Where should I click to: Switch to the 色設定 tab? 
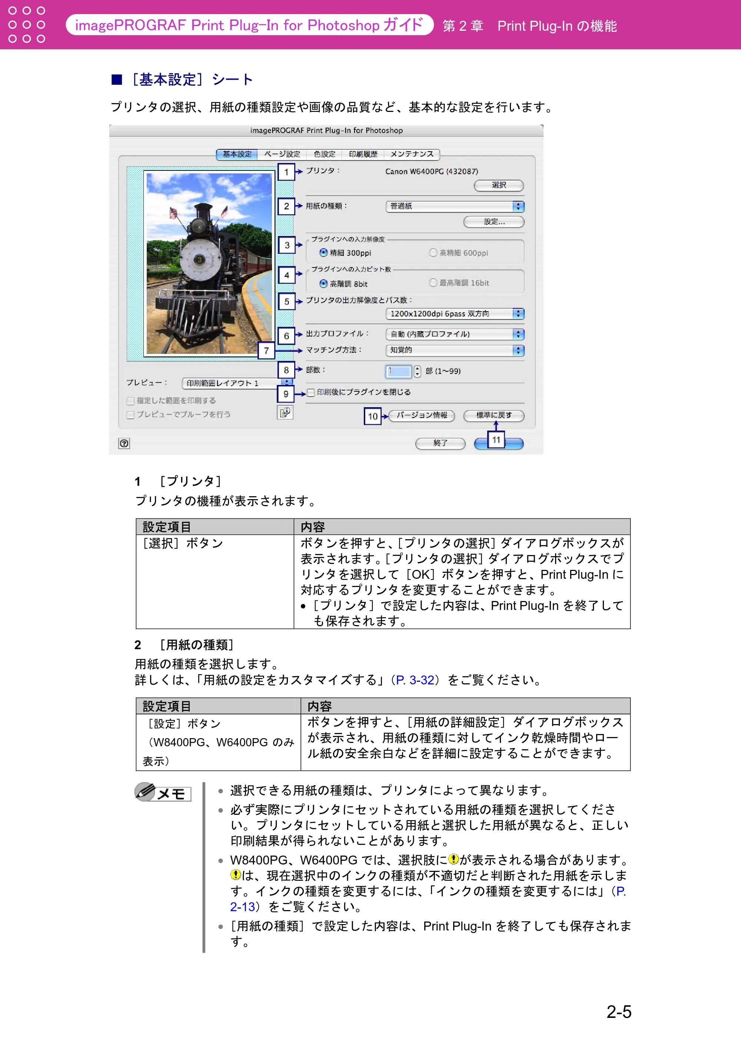325,155
